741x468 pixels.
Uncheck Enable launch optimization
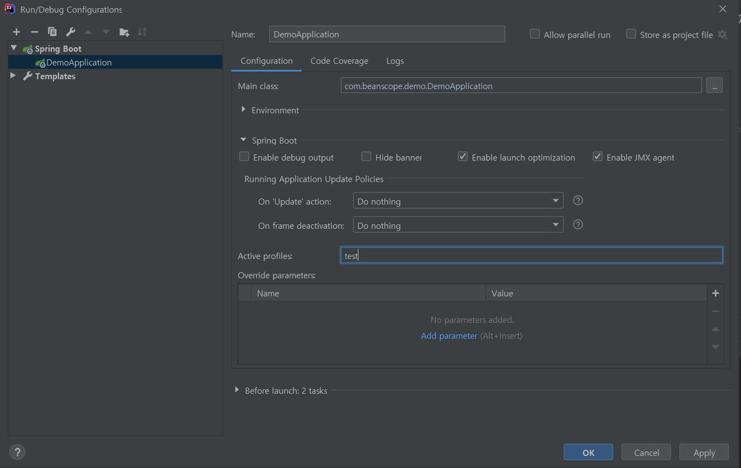pos(462,157)
